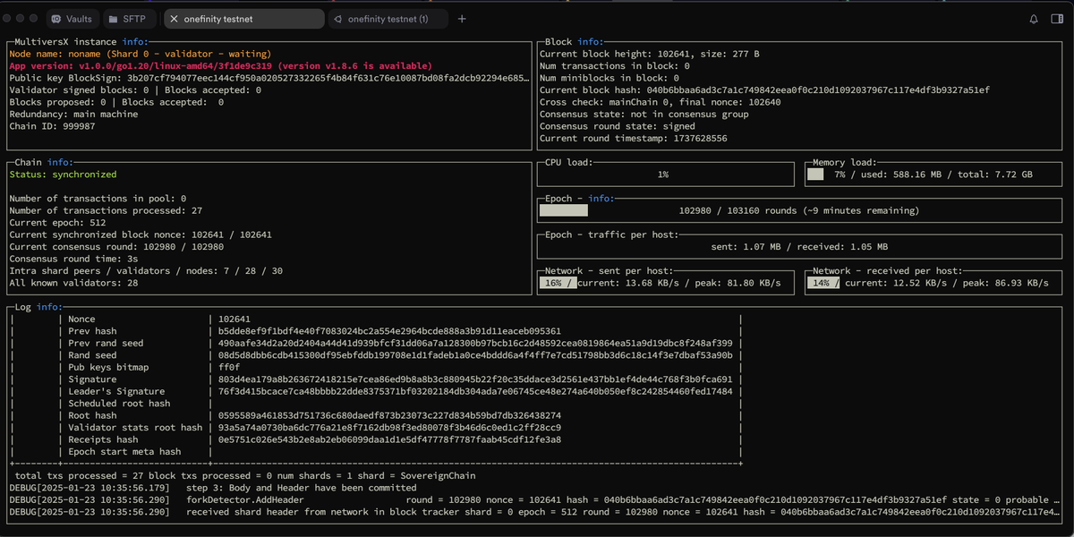Select epoch traffic sent/received text

[799, 247]
